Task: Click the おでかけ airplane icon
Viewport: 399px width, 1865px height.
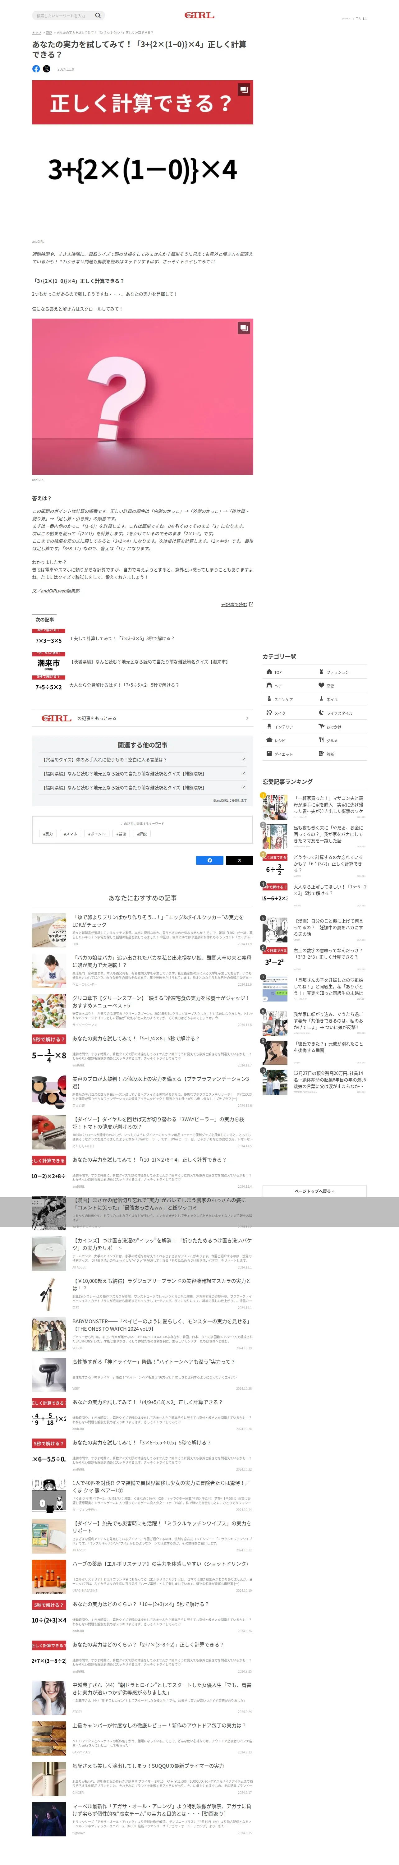Action: pos(322,726)
